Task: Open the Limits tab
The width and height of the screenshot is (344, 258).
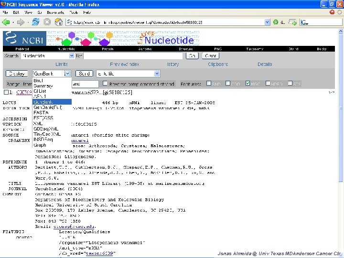Action: coord(62,64)
